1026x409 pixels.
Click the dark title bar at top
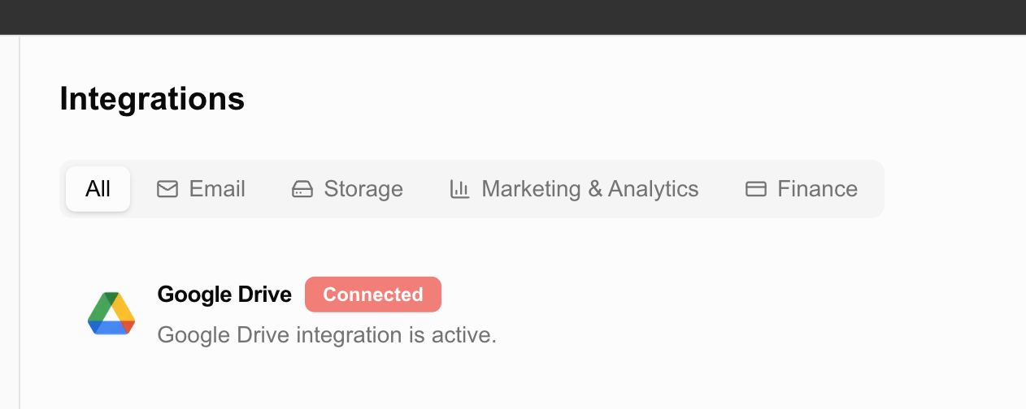pyautogui.click(x=512, y=16)
